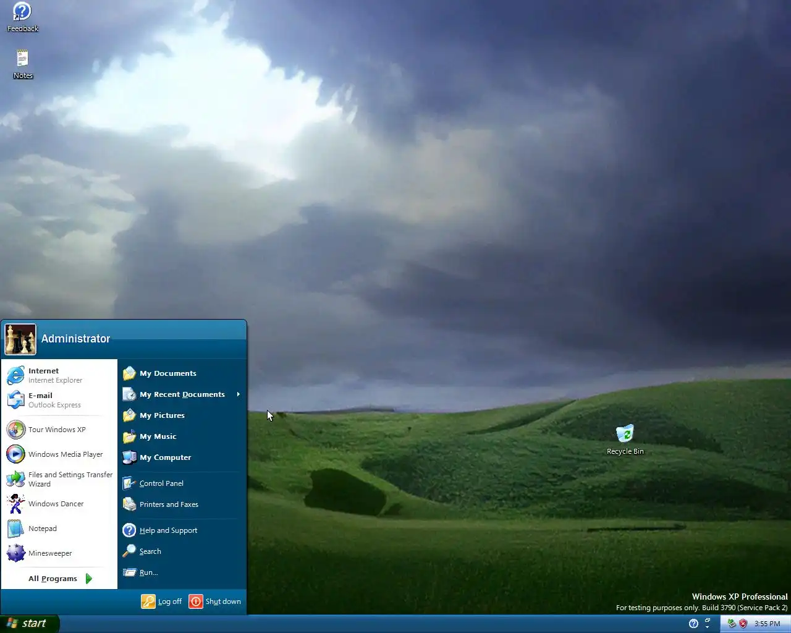Click the 3:55 PM system clock

coord(767,624)
